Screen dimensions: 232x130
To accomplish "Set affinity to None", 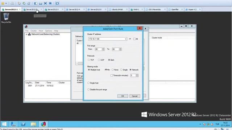I will coord(113,70).
